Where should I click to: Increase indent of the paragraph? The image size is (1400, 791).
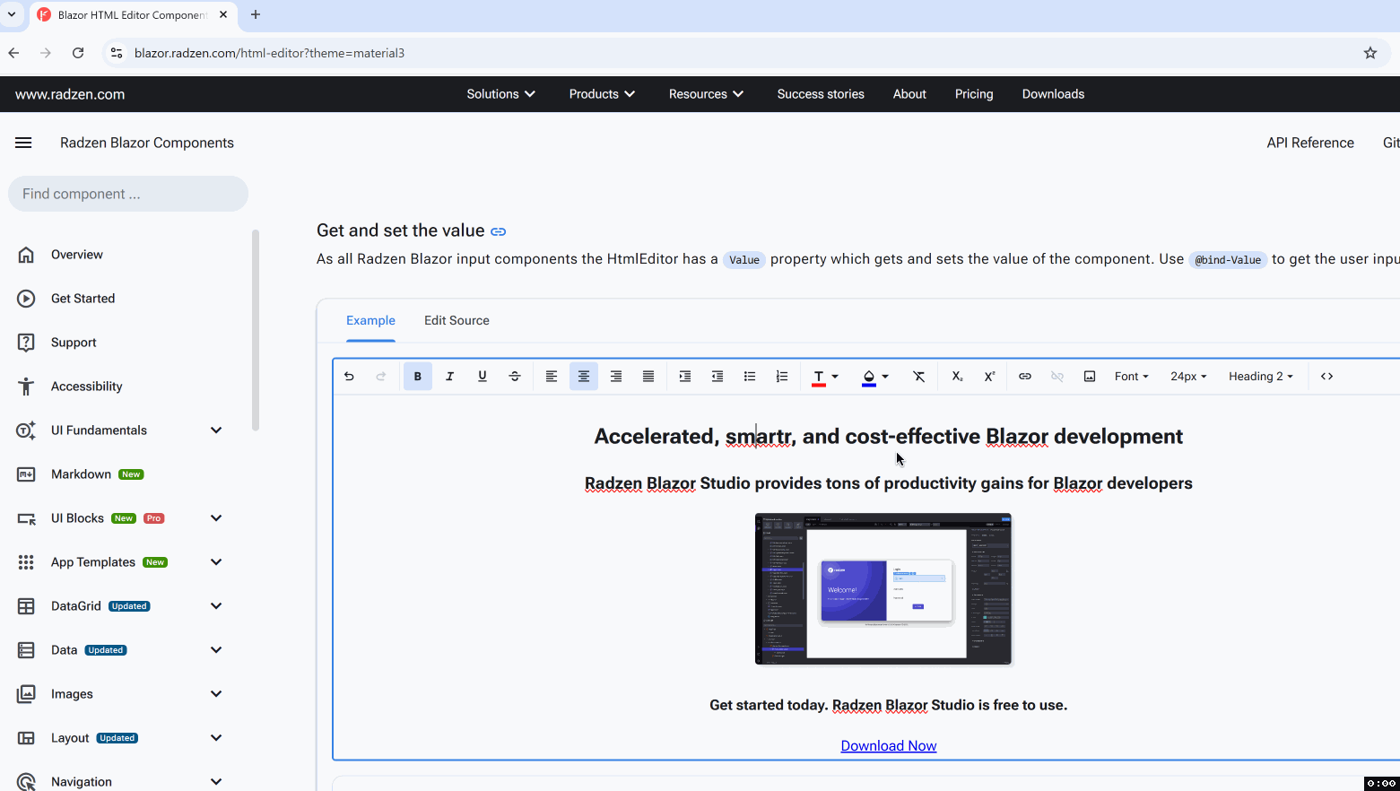click(685, 377)
